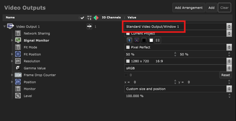Click the Video Outputs panel title
Image resolution: width=236 pixels, height=121 pixels.
[25, 8]
